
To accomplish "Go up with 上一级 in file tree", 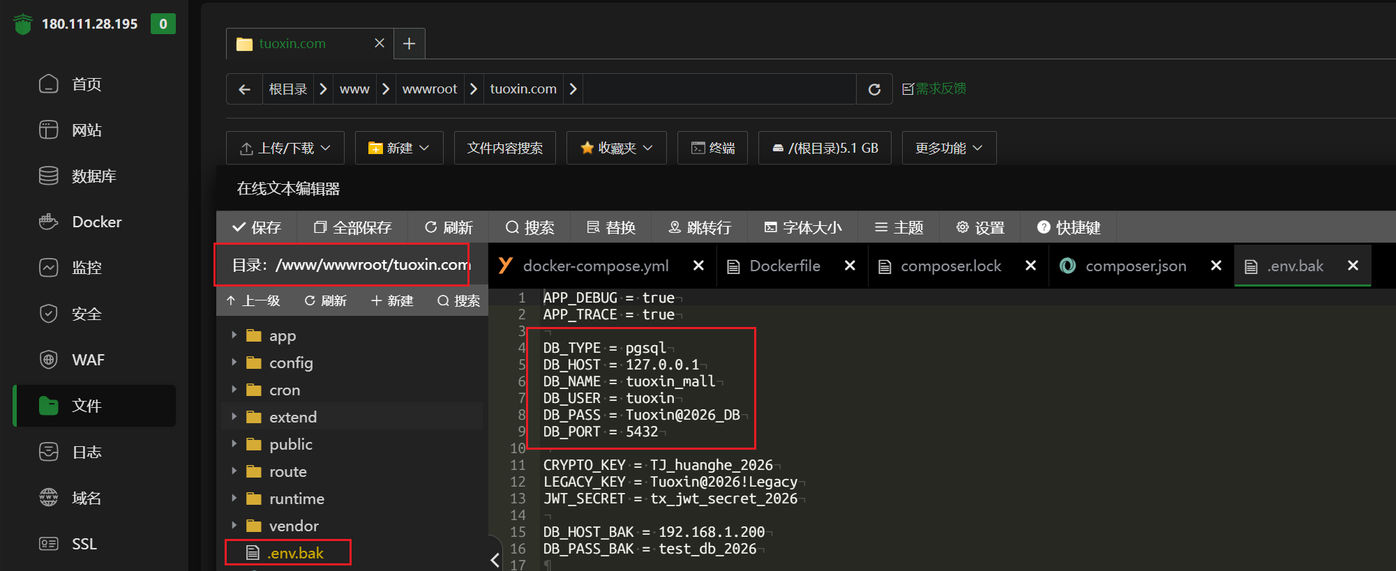I will (253, 300).
